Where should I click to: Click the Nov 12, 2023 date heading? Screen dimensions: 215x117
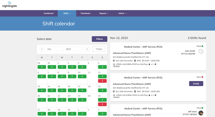119,38
